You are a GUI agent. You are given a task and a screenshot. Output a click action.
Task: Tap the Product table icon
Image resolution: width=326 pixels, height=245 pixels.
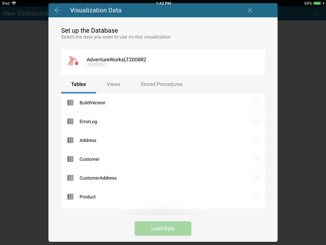click(x=70, y=197)
